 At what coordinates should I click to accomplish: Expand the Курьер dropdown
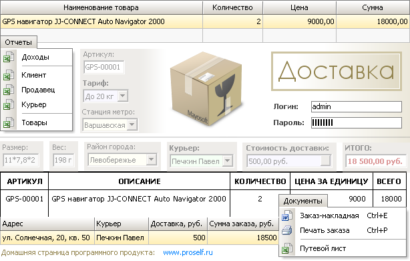tap(228, 161)
